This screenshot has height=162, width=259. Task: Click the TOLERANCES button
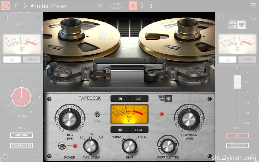coord(22,146)
